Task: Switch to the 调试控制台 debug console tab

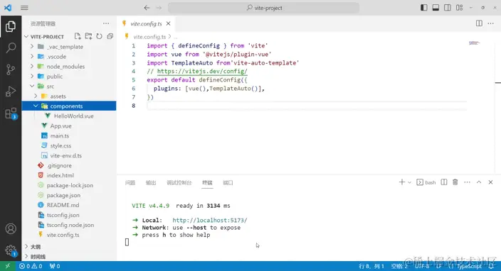Action: pos(179,182)
